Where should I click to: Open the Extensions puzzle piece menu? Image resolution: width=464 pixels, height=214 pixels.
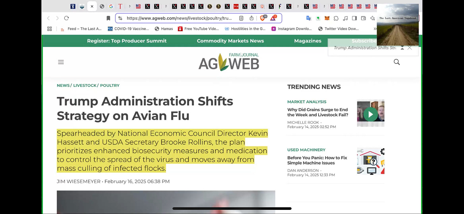coord(336,18)
